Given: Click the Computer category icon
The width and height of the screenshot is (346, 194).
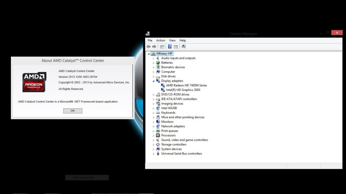Looking at the screenshot, I should (158, 72).
